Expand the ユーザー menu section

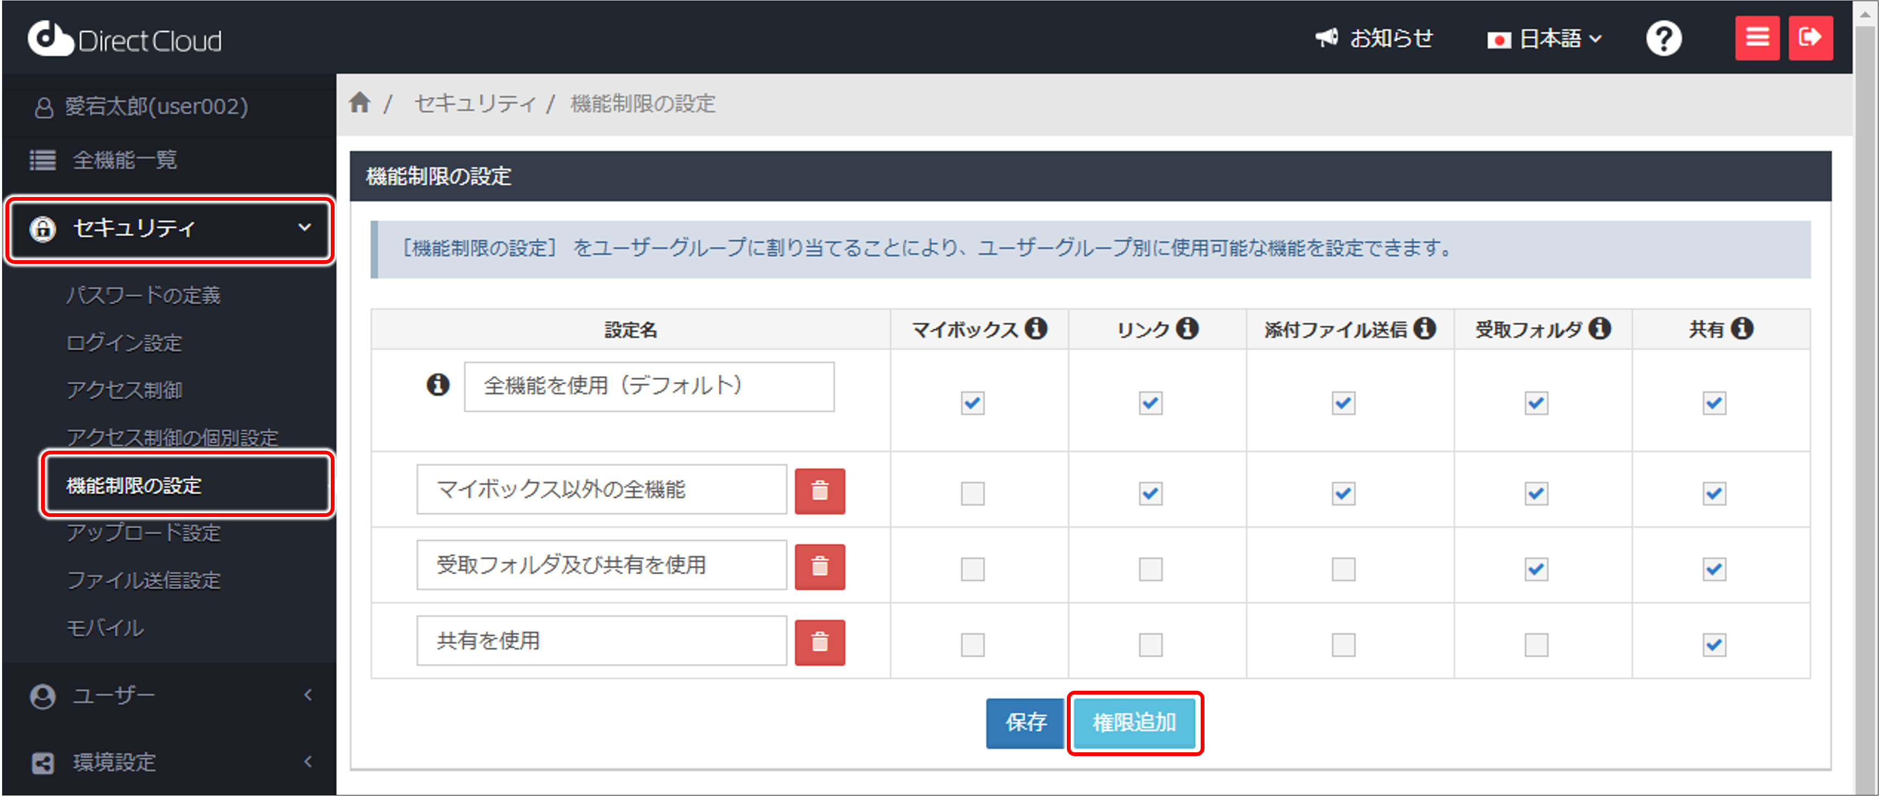pos(308,695)
